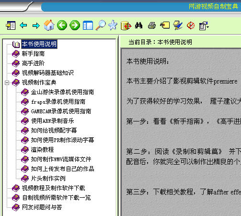Select the 新手指南 tree item

(x=33, y=54)
